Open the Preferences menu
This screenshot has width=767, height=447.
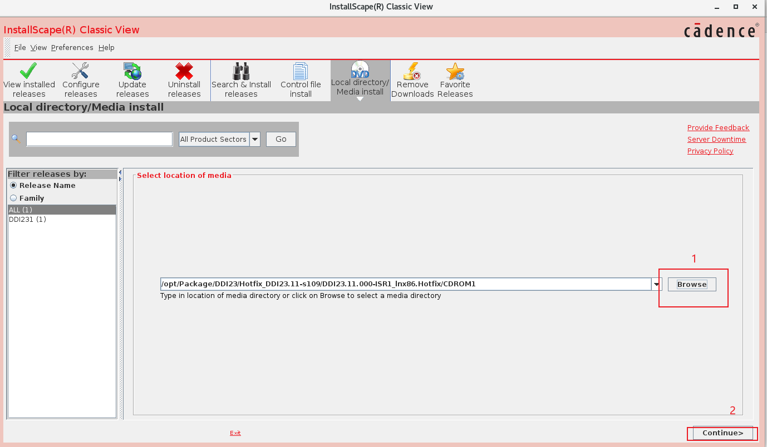click(72, 48)
